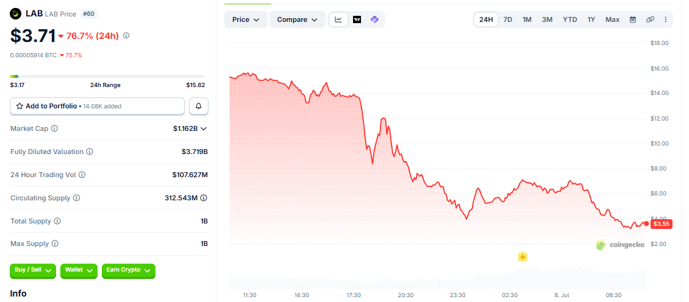Expand Market Cap dropdown chevron
The height and width of the screenshot is (302, 689).
click(x=204, y=128)
